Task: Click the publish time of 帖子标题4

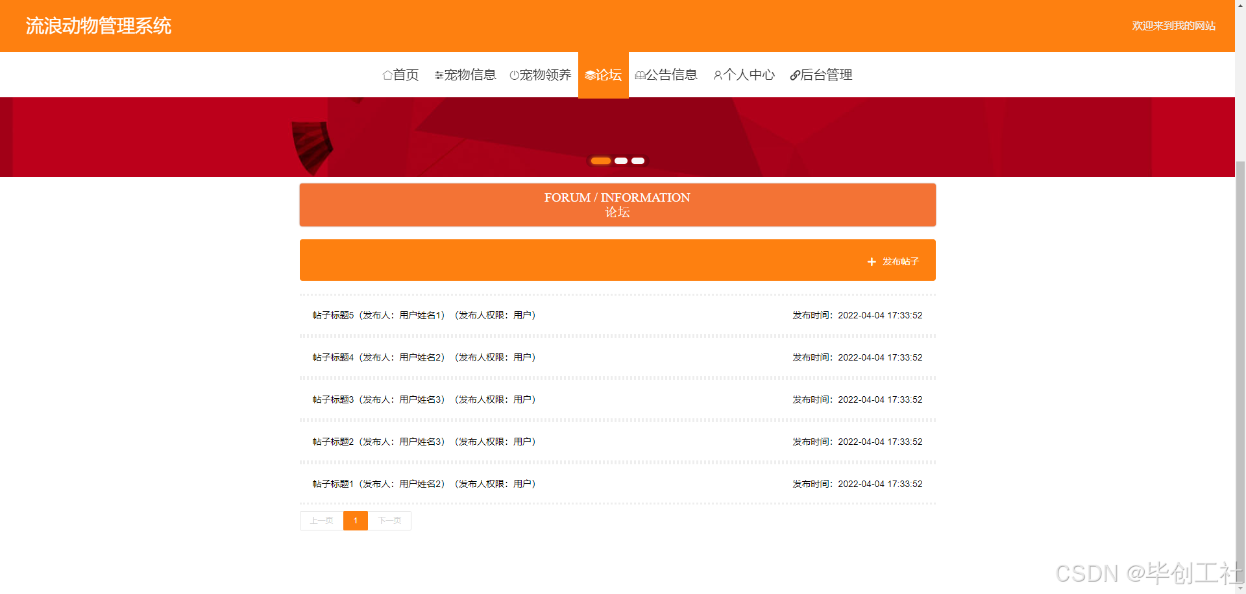Action: 857,358
